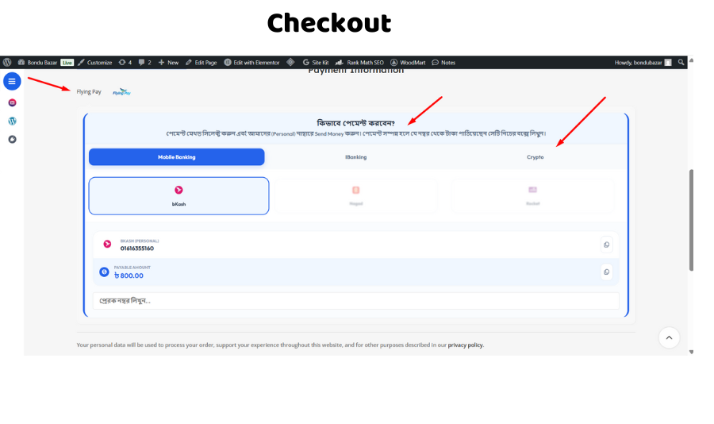
Task: Open Notes in admin bar
Action: [x=443, y=63]
